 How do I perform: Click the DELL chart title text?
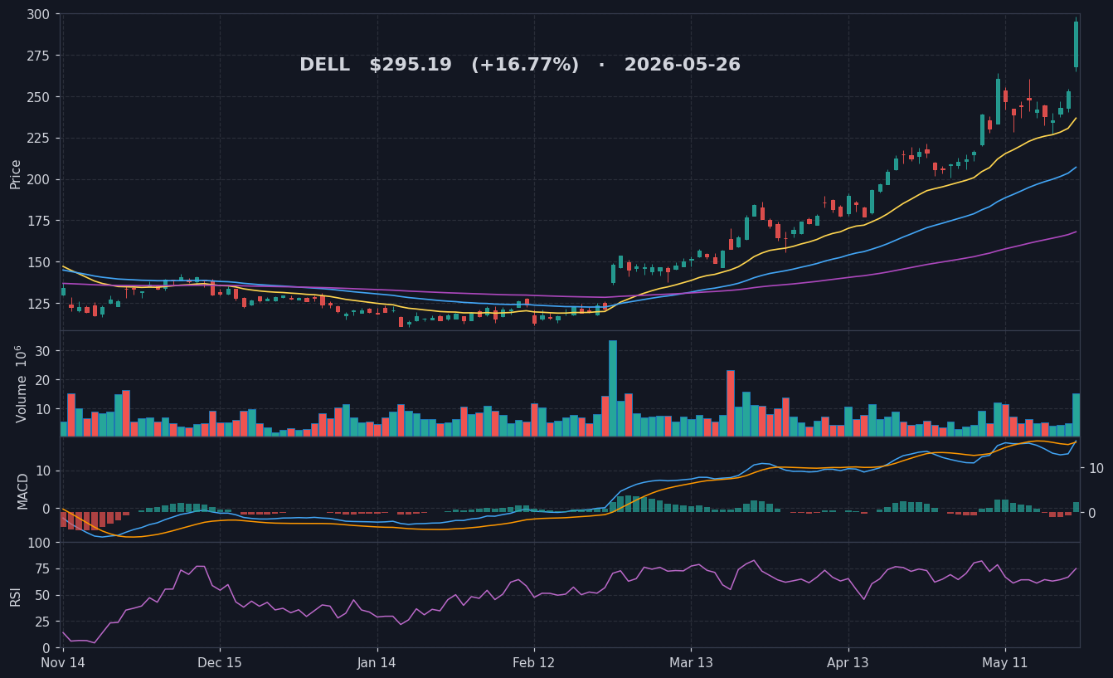tap(519, 65)
